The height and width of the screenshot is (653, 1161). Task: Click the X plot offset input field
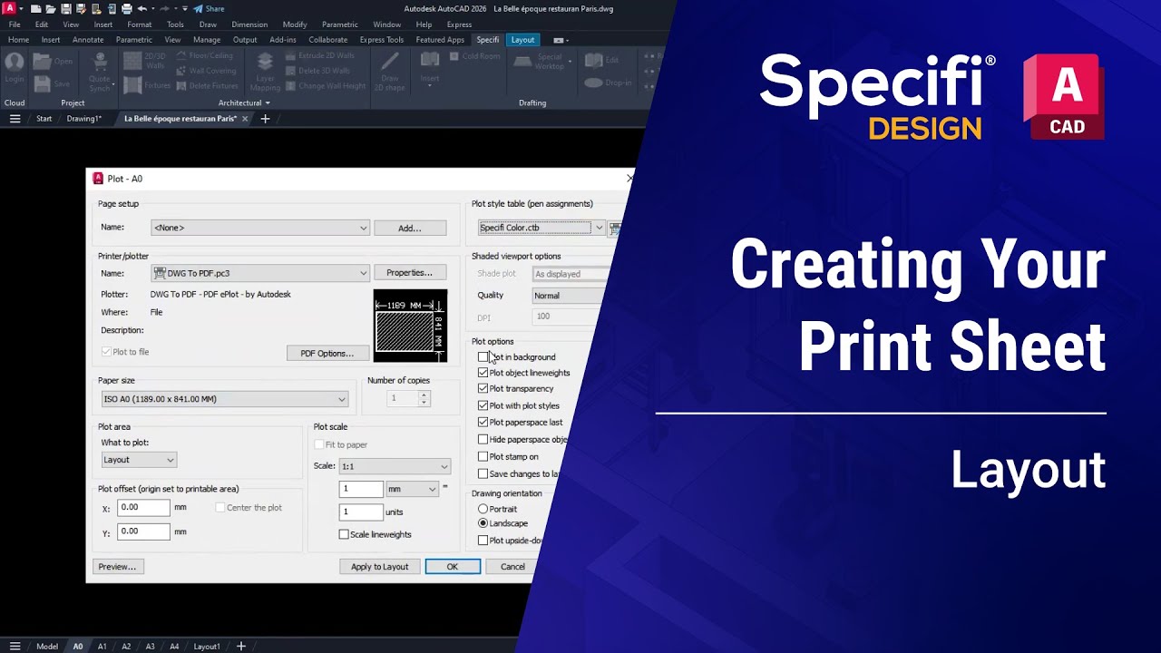[143, 508]
